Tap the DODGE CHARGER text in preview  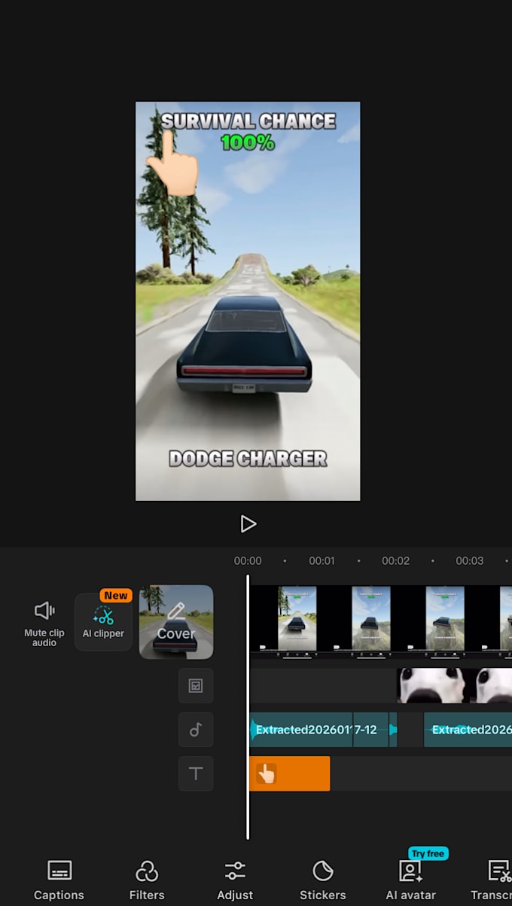tap(248, 459)
